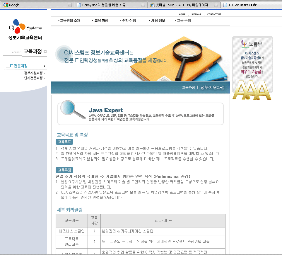The height and width of the screenshot is (255, 282).
Task: Close the HoneyMon tab
Action: (x=143, y=5)
